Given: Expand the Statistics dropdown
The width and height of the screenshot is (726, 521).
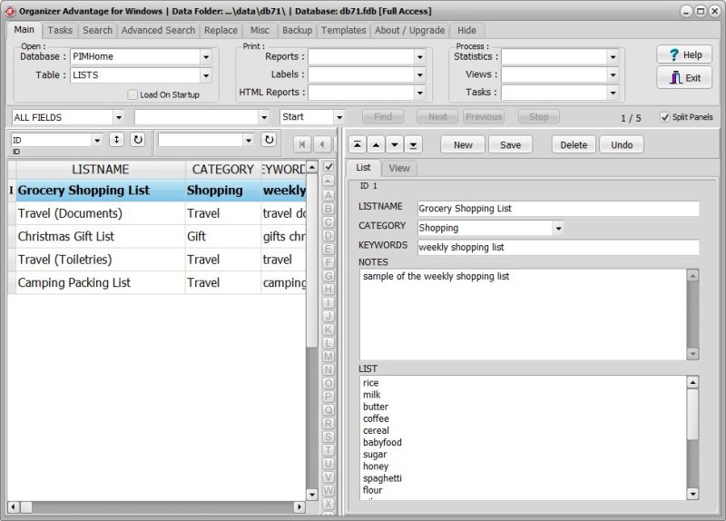Looking at the screenshot, I should [613, 57].
